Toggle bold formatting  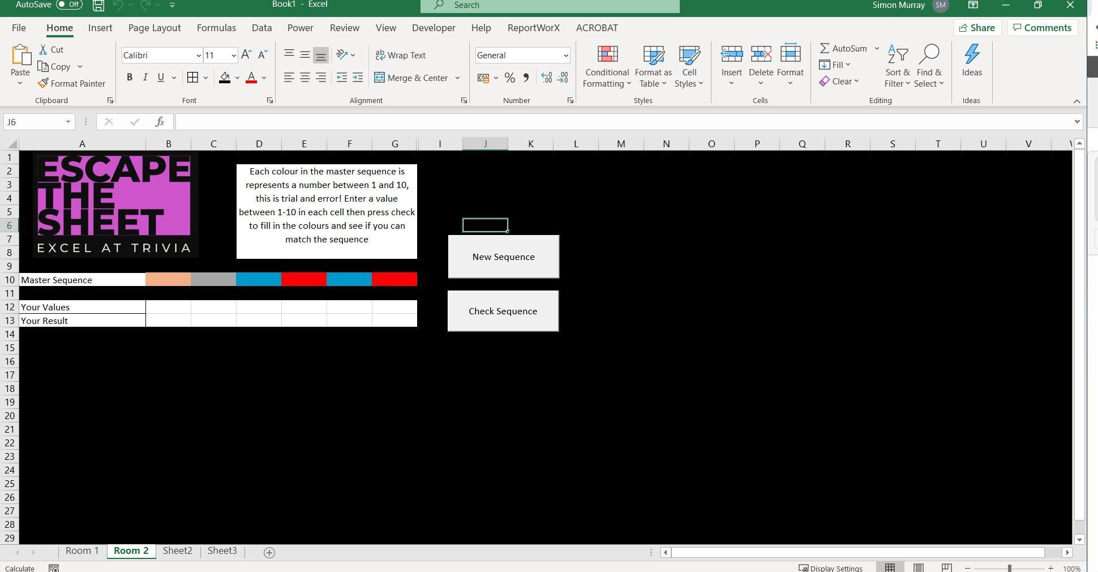(130, 77)
